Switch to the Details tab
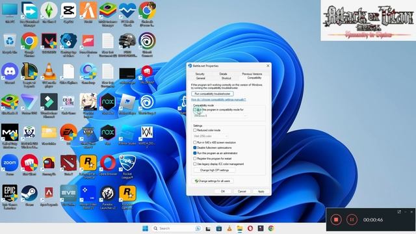416x234 pixels. point(223,74)
